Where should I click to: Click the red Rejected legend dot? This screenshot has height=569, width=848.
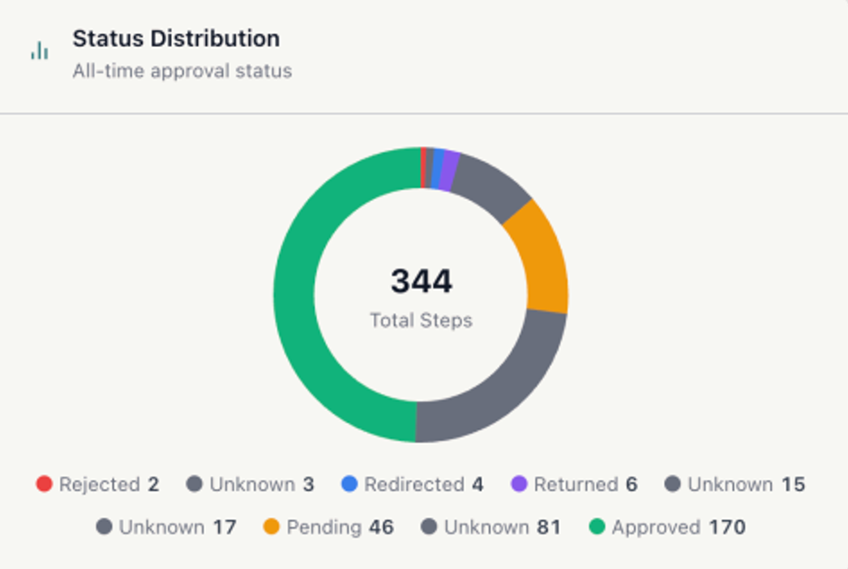(44, 485)
